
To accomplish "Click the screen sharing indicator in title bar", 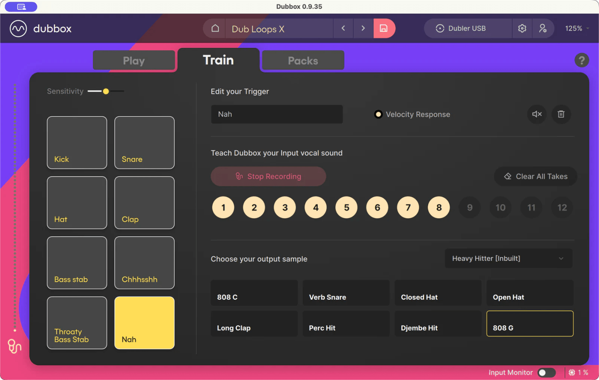I will coord(21,7).
